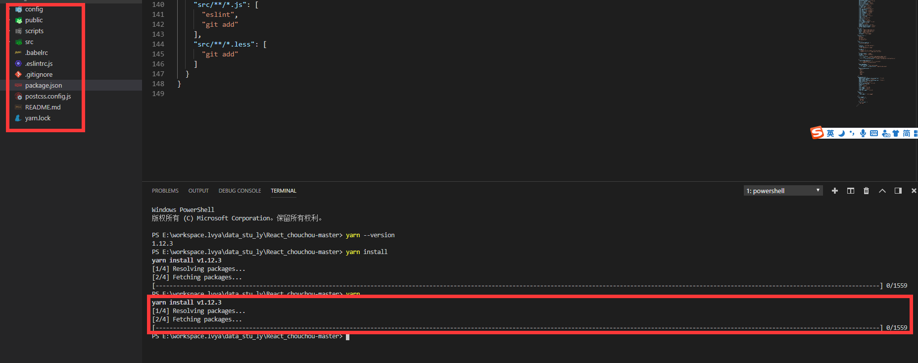Click the Sogou microphone voice input

coord(863,133)
